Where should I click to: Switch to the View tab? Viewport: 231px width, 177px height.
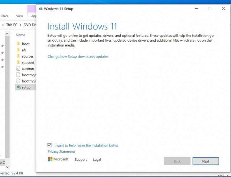(19, 16)
